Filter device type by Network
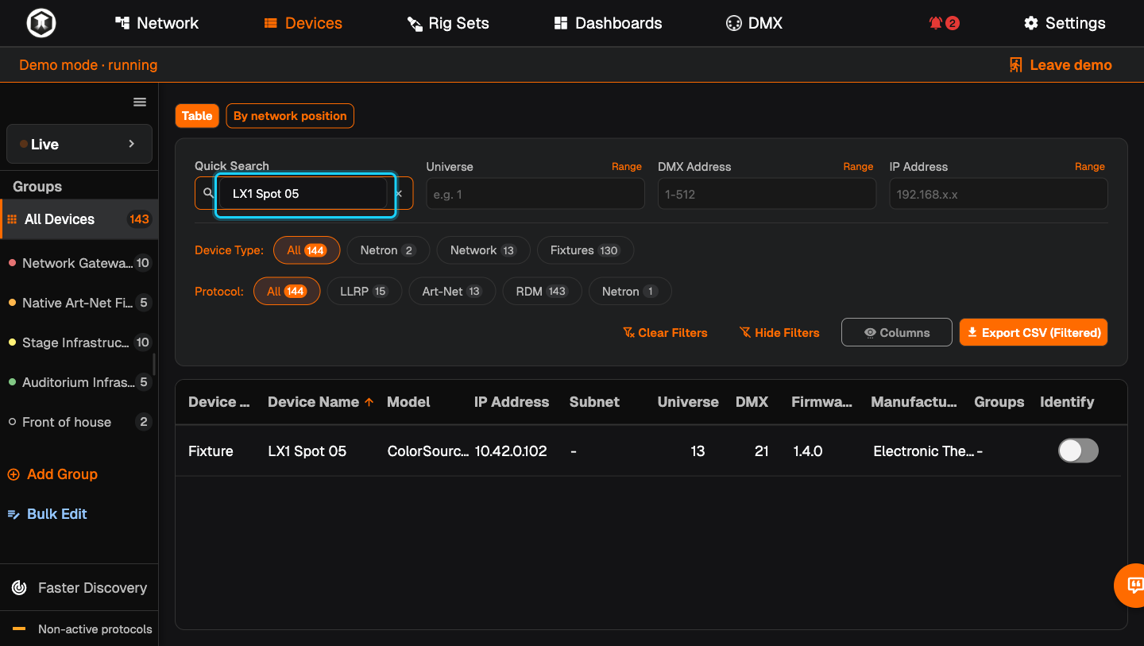The width and height of the screenshot is (1144, 646). click(483, 250)
